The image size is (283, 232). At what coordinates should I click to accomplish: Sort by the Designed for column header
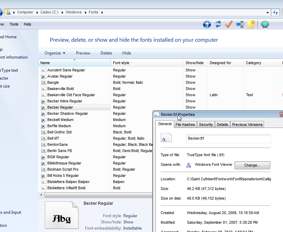(x=226, y=63)
